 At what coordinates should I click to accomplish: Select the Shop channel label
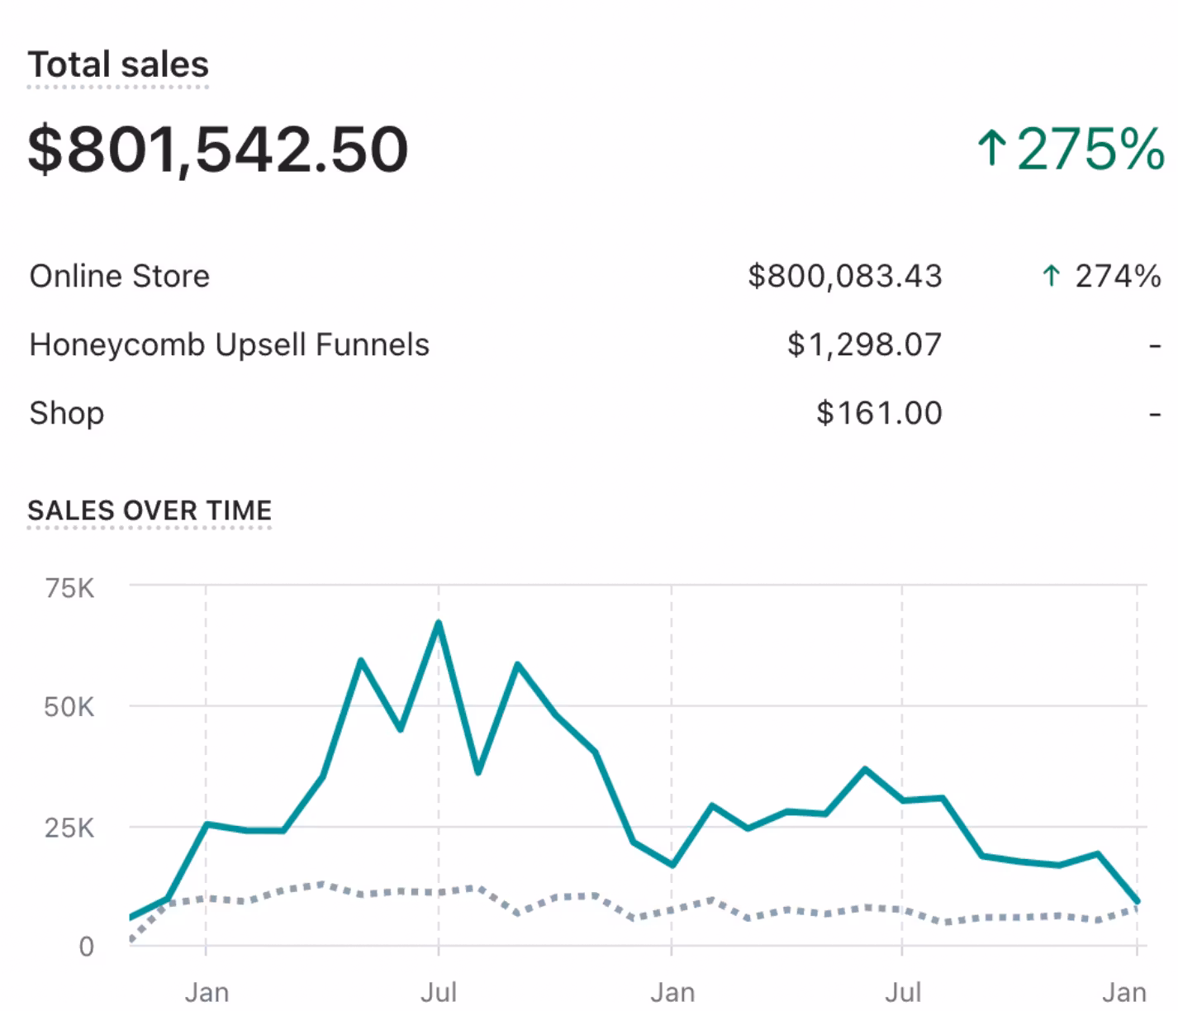click(67, 413)
